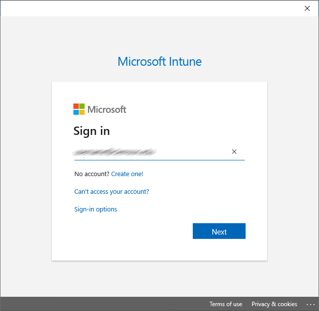Click the Next button
The width and height of the screenshot is (319, 311).
[219, 231]
